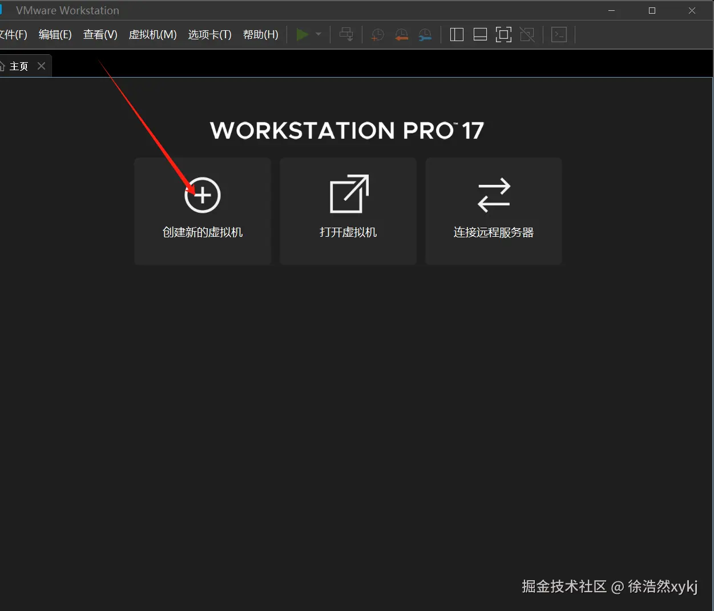This screenshot has width=714, height=611.
Task: Click the 连接远程服务器 tile
Action: tap(494, 211)
